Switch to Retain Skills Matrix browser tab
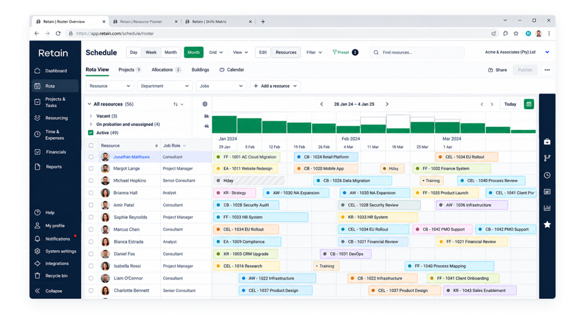The height and width of the screenshot is (321, 585). pos(218,22)
